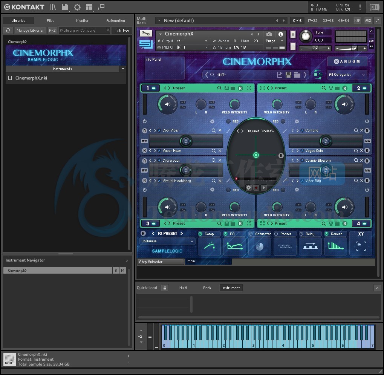Solo the instrument with S button
The image size is (384, 375).
[293, 35]
